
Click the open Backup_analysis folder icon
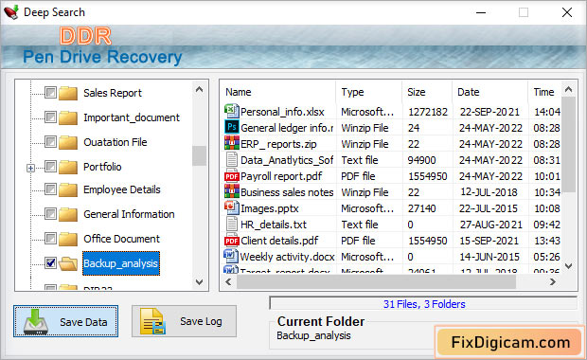point(68,263)
